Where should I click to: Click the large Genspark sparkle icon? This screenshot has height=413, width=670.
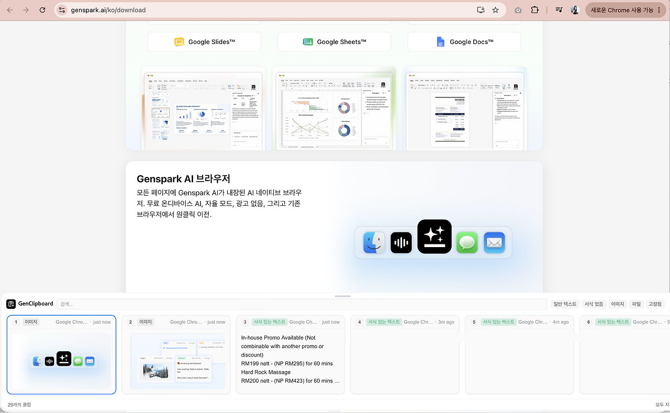click(x=434, y=237)
